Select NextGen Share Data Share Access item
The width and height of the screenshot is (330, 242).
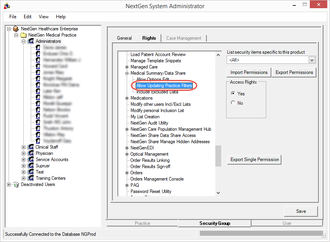pos(163,135)
